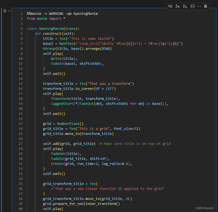
Task: Click the title = Tex(...) assignment on line 6
Action: tap(78, 39)
